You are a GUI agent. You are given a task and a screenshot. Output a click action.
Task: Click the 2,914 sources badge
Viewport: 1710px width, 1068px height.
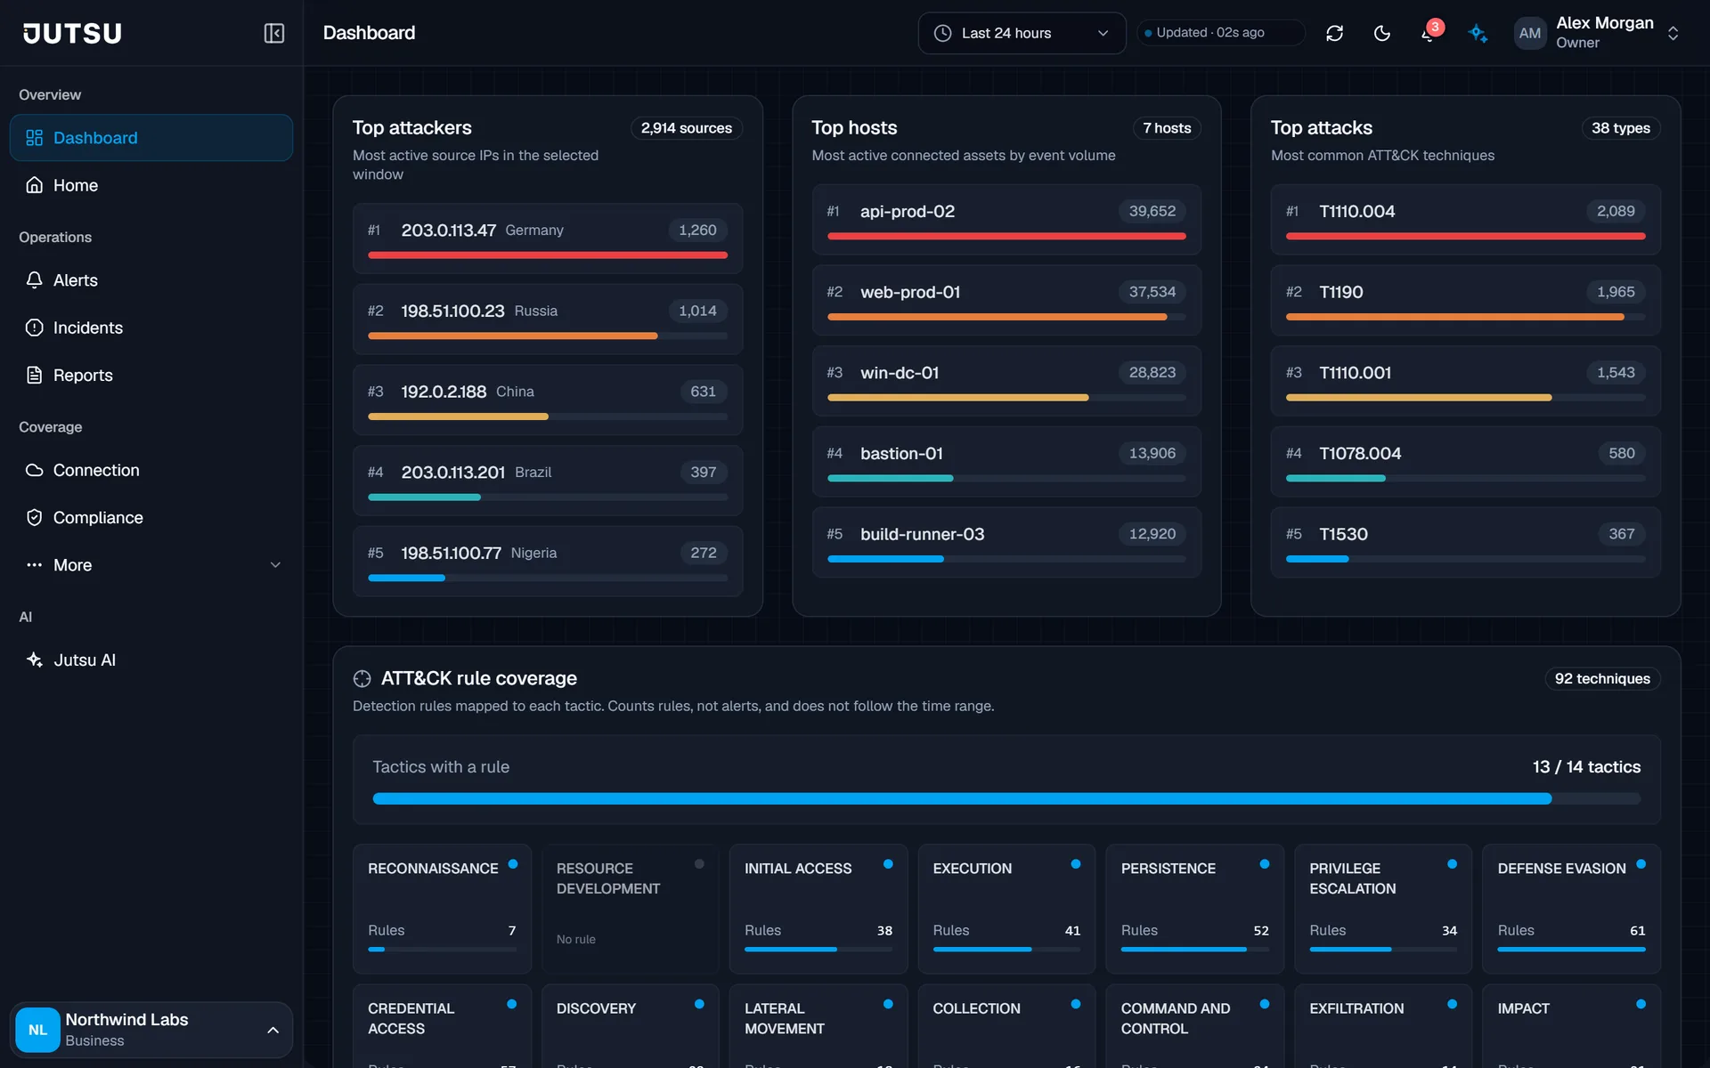687,128
